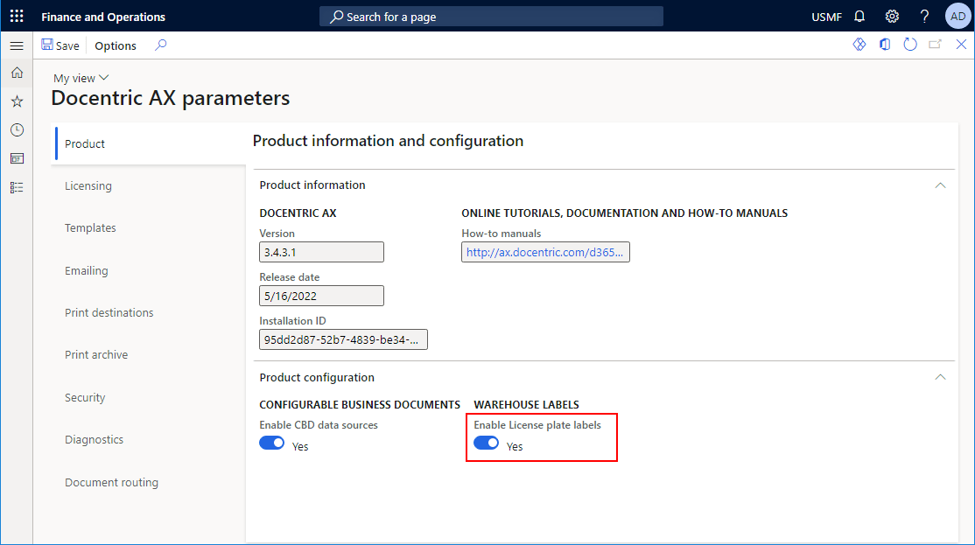Click the Search for a page box
This screenshot has width=975, height=545.
tap(491, 17)
